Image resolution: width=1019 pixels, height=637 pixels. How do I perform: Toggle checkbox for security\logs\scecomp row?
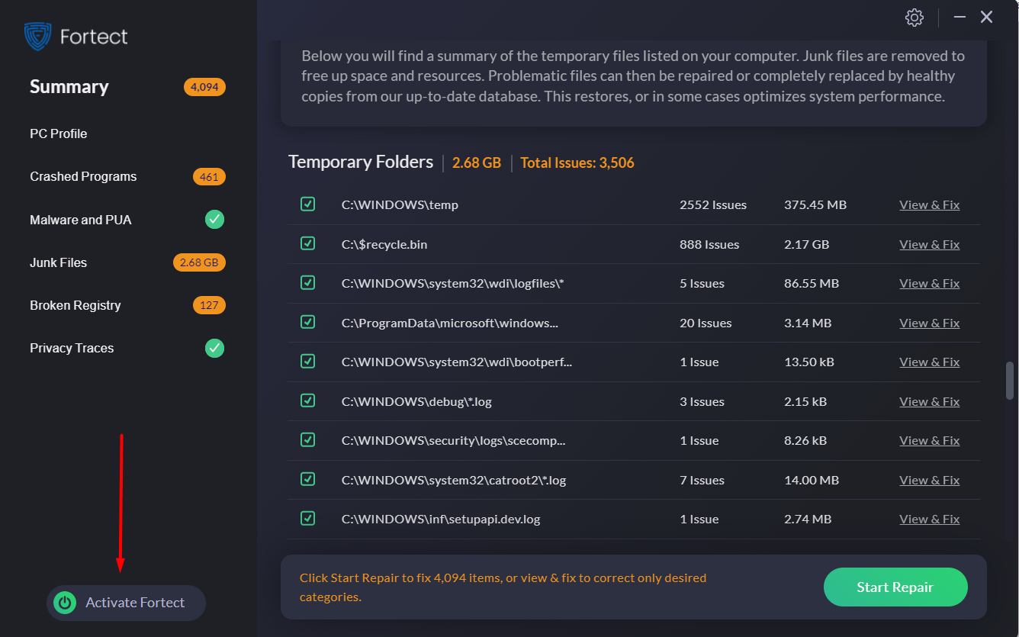[x=307, y=439]
